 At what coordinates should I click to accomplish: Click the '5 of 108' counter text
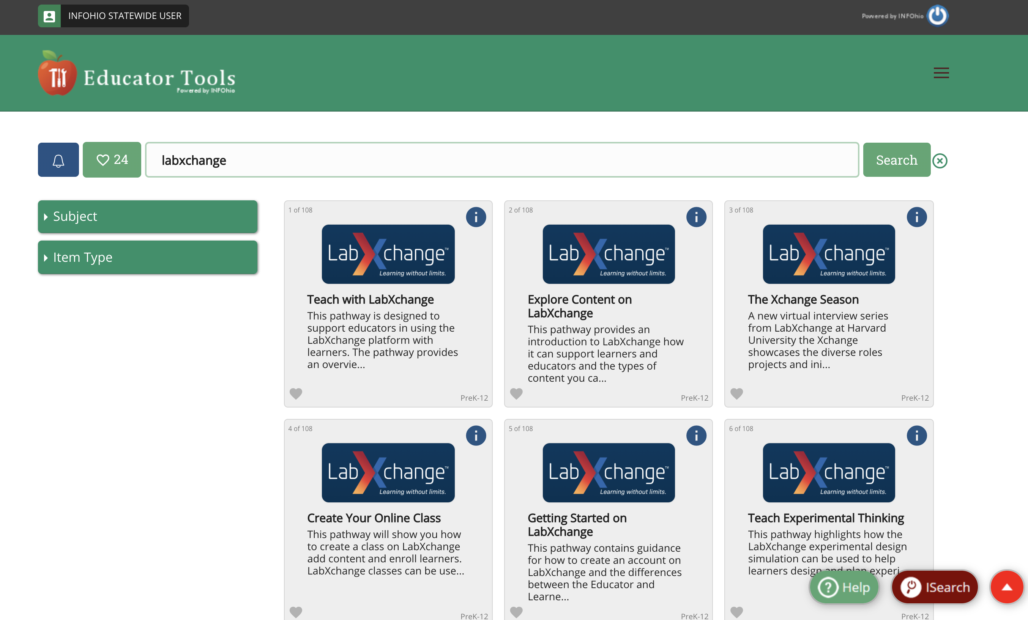520,429
